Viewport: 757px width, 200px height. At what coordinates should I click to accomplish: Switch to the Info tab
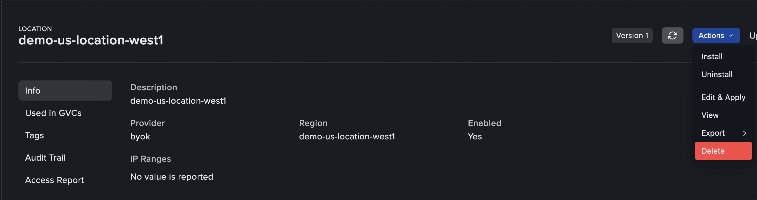pyautogui.click(x=65, y=91)
